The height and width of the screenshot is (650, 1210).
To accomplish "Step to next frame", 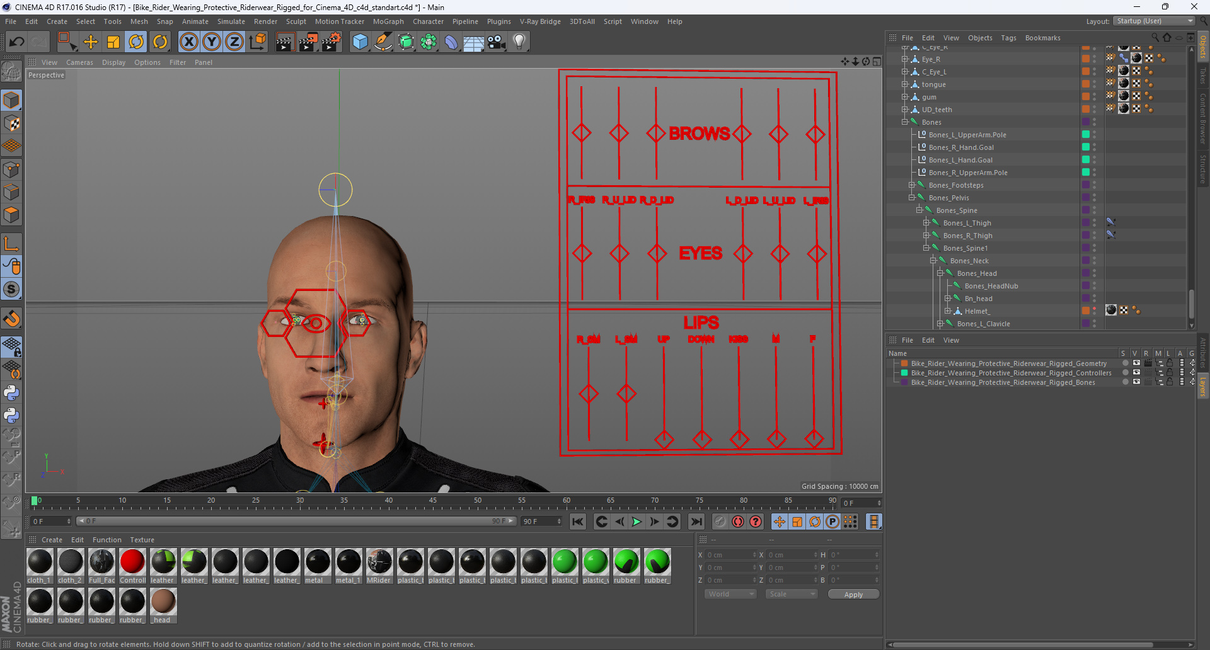I will tap(654, 522).
